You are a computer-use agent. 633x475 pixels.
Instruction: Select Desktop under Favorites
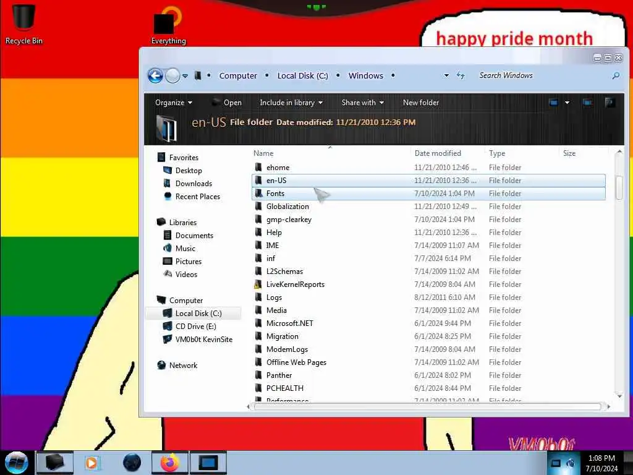(189, 171)
